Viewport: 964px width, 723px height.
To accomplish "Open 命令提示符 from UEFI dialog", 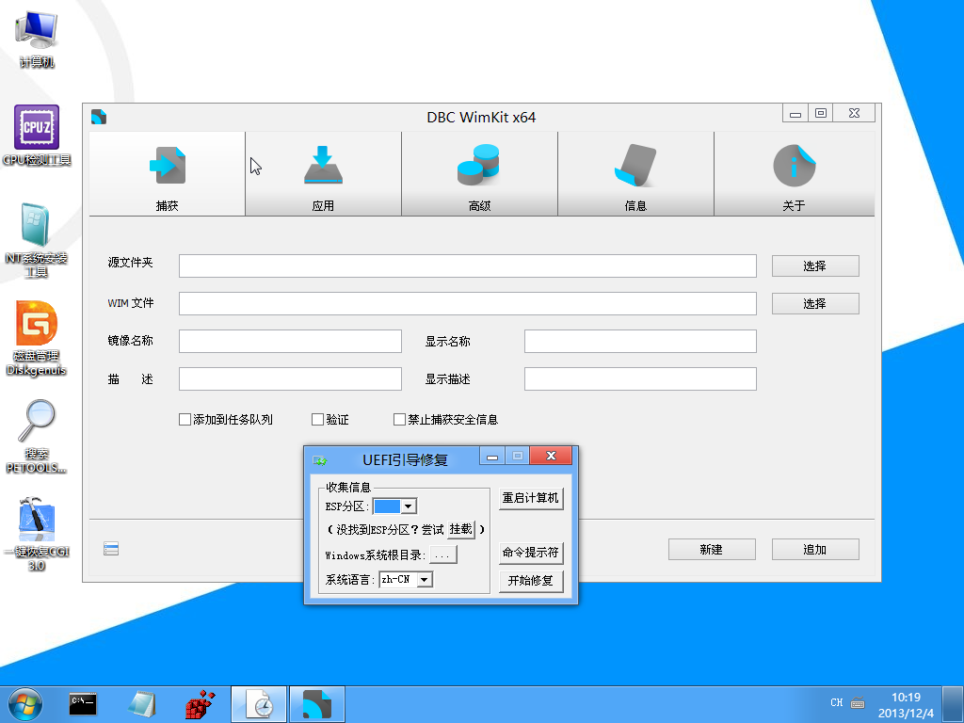I will tap(531, 552).
